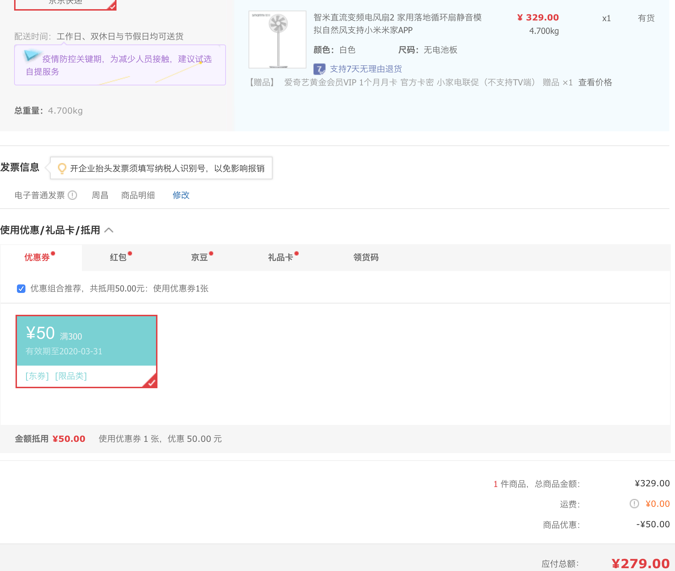Click 修改 to edit invoice info

(x=181, y=195)
